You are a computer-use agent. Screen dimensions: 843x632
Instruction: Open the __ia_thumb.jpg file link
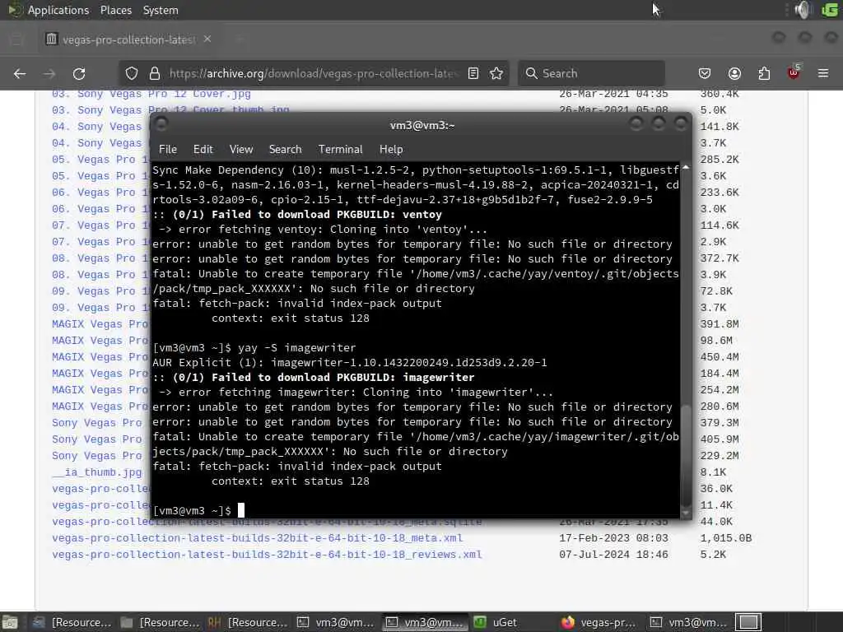pyautogui.click(x=97, y=472)
